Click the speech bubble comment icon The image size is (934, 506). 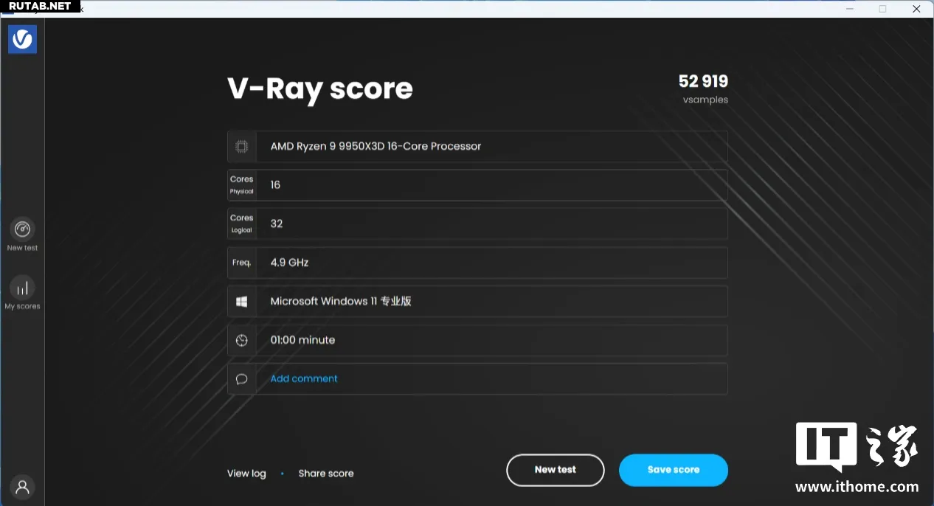[242, 379]
